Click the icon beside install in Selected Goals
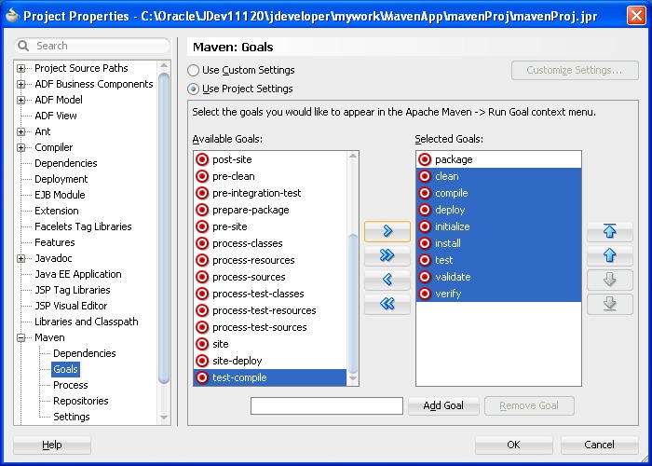The image size is (652, 466). coord(425,243)
